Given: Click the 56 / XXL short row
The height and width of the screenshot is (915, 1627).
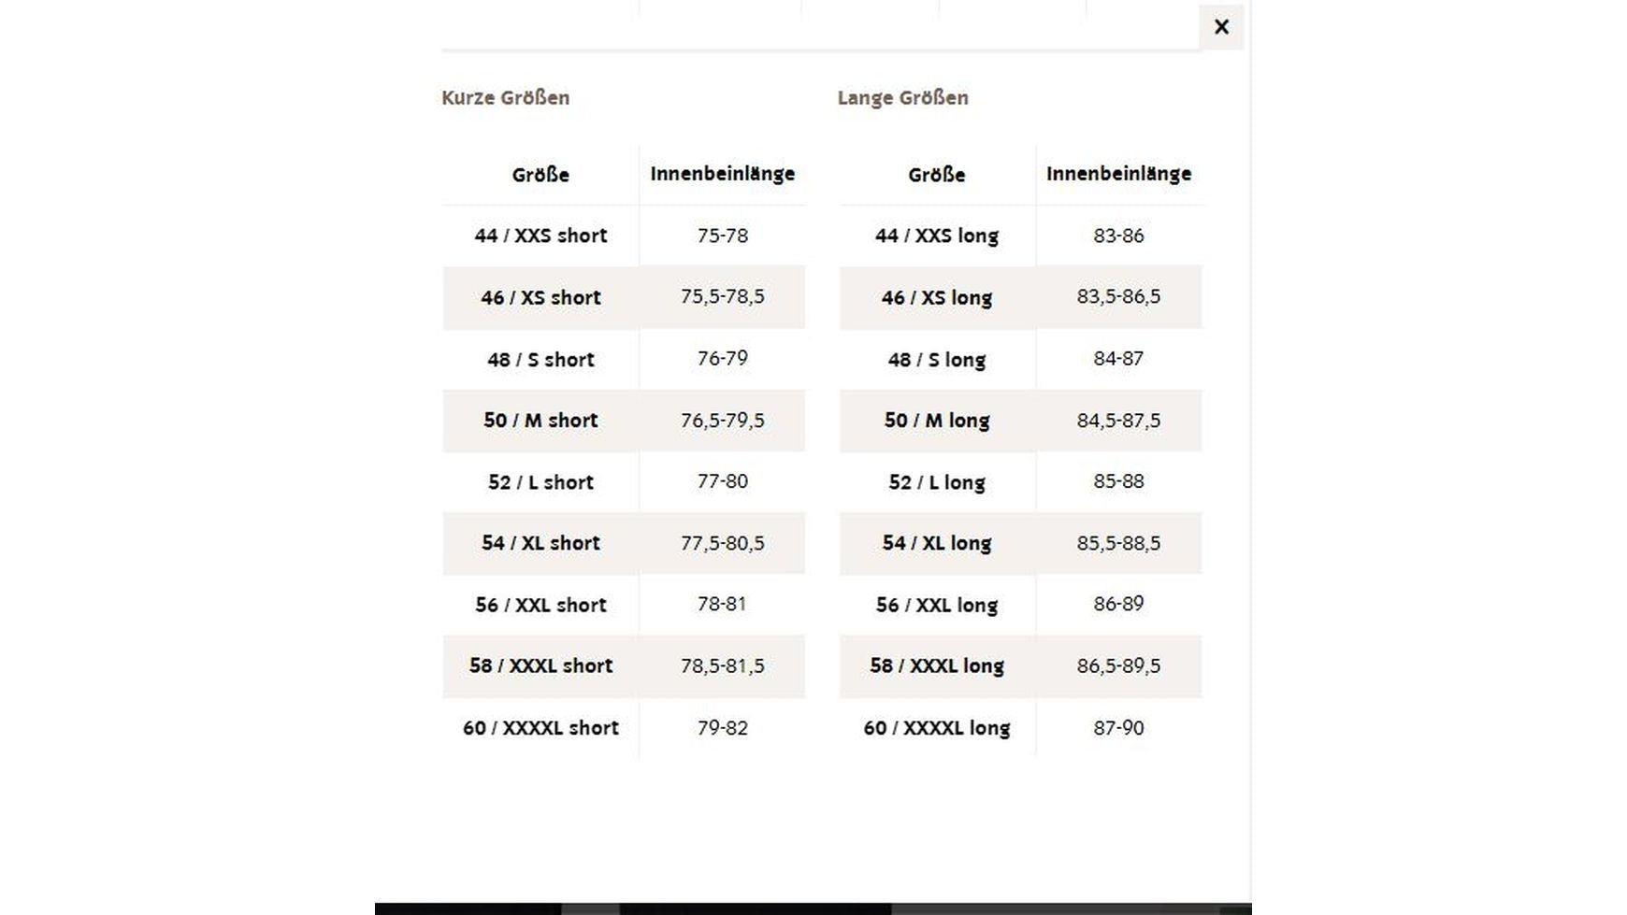Looking at the screenshot, I should 540,605.
